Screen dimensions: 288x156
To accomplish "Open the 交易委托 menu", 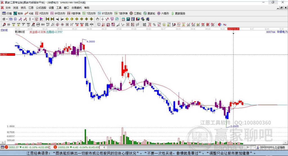I will tap(76, 8).
